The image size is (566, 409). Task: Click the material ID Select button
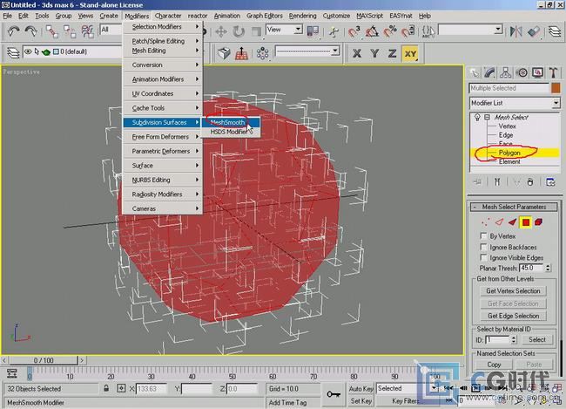point(537,339)
